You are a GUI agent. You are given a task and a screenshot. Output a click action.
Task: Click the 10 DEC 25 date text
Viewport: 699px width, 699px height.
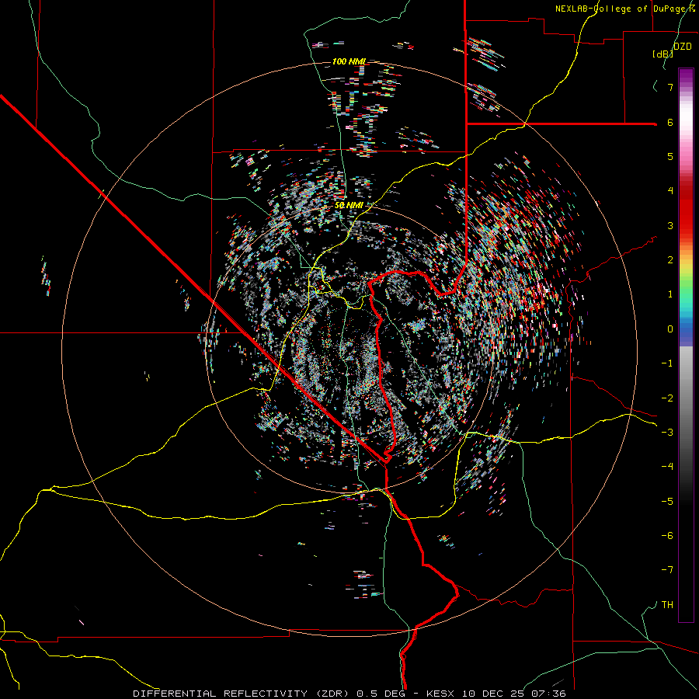tap(495, 694)
